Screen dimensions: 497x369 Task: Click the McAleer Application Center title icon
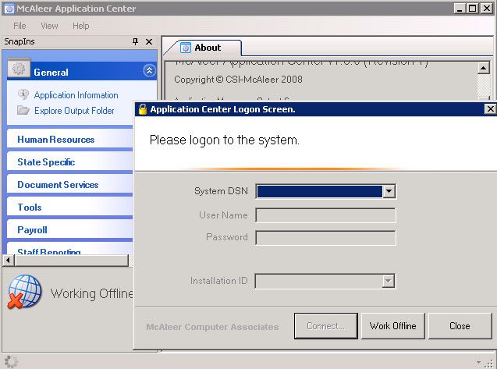(x=9, y=9)
